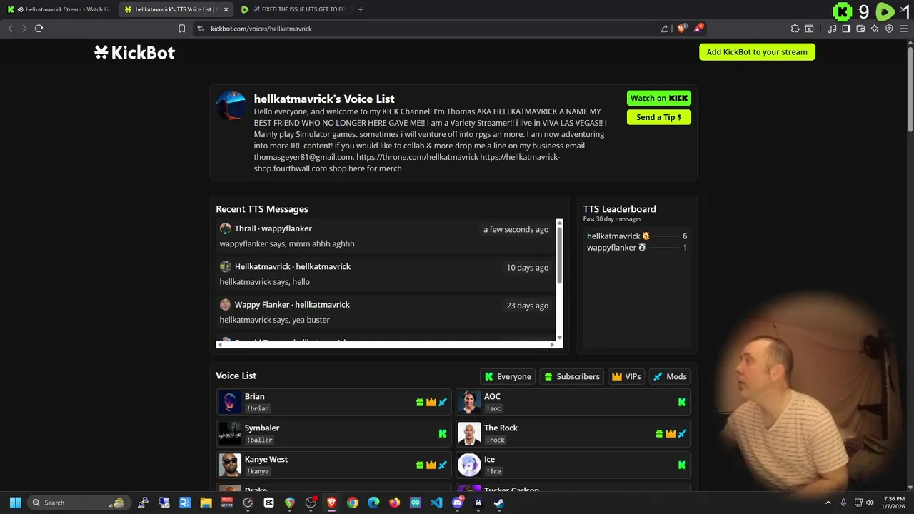Show hidden system tray icons
The height and width of the screenshot is (514, 914).
[828, 503]
